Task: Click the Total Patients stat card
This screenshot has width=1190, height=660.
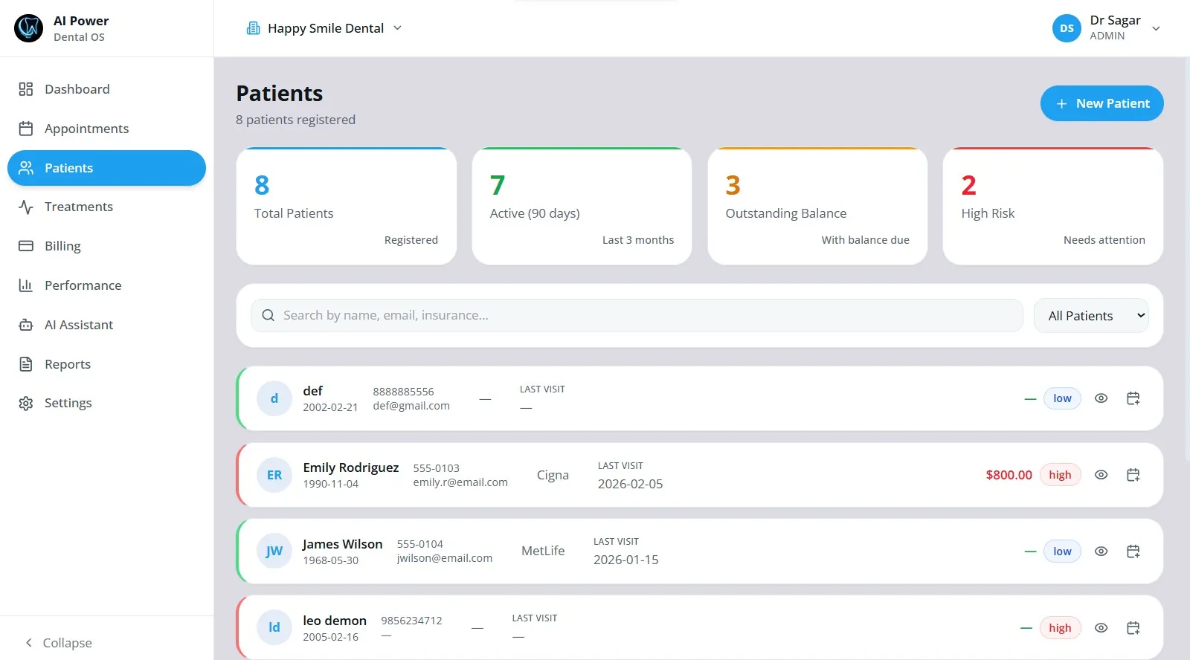Action: coord(347,206)
